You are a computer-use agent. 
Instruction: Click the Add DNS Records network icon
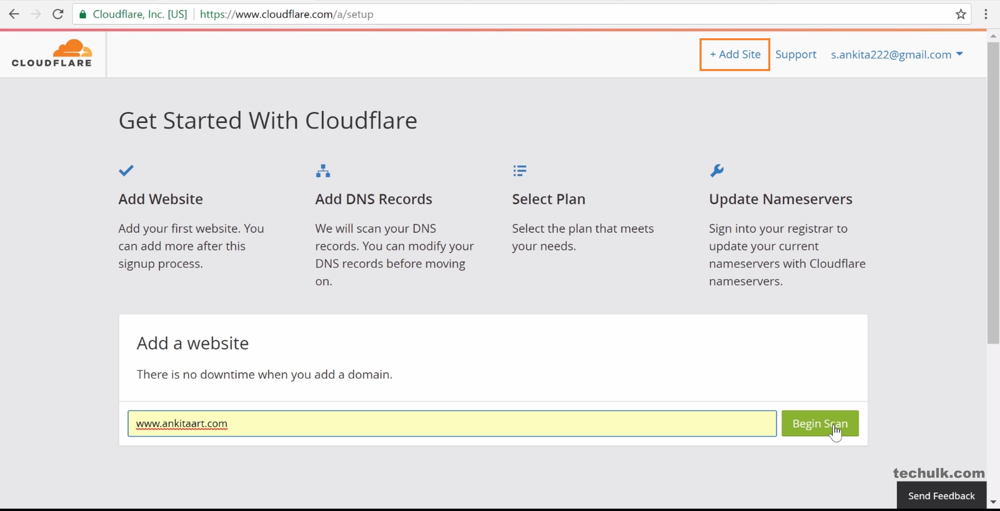point(323,171)
